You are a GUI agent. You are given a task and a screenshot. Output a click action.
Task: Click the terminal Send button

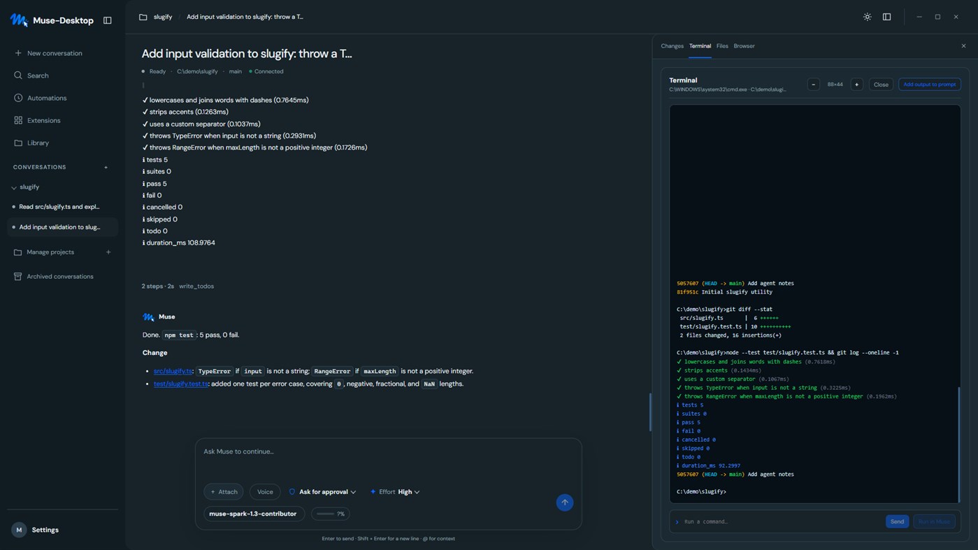coord(897,521)
